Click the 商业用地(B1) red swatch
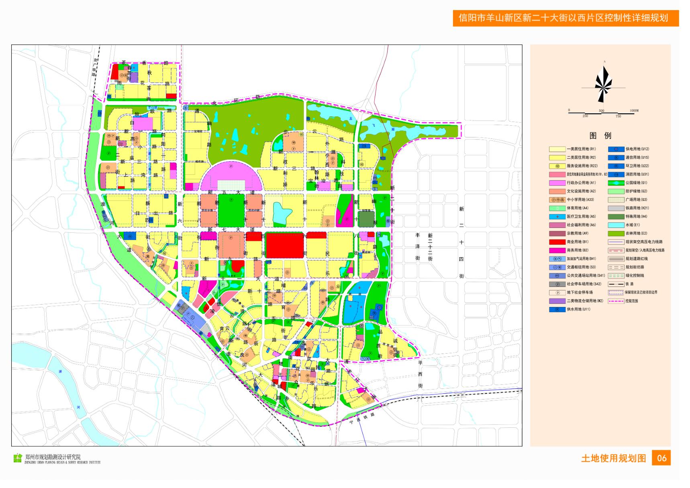Screen dimensions: 690x488 557,242
